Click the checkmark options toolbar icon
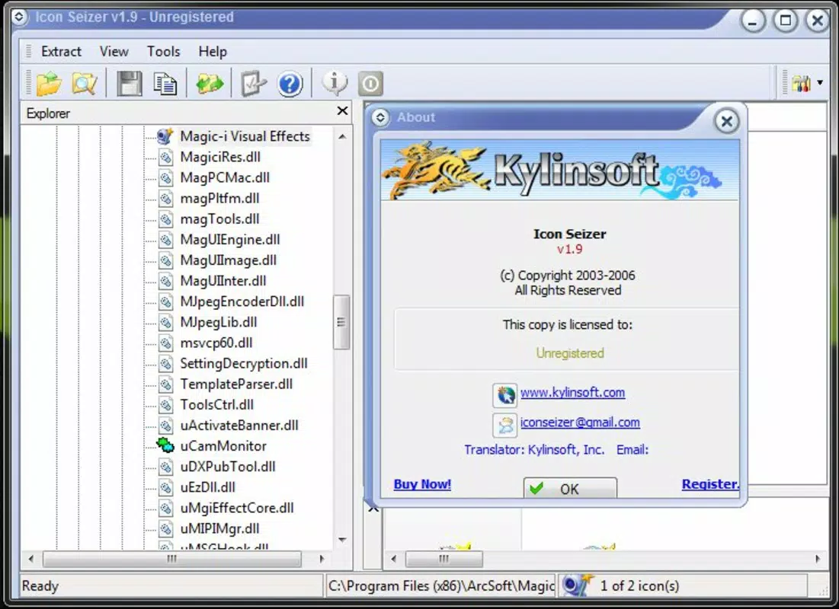 [x=254, y=84]
